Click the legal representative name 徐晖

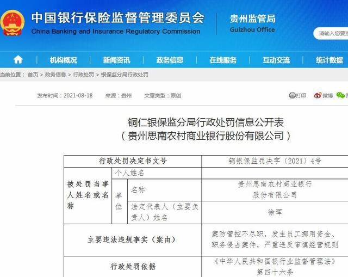275,212
